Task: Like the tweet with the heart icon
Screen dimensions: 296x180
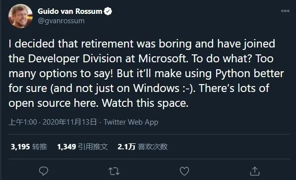Action: [x=184, y=171]
